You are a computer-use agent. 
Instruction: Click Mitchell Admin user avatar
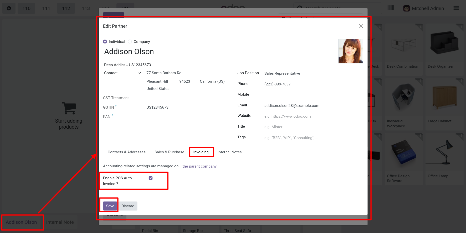coord(407,8)
